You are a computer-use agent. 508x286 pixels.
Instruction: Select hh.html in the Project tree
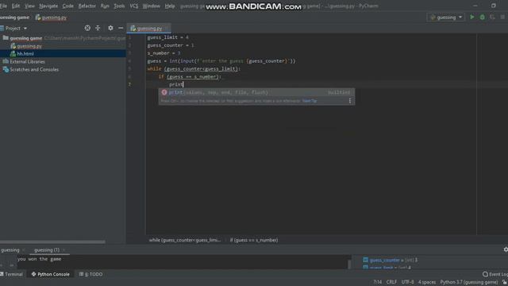25,54
